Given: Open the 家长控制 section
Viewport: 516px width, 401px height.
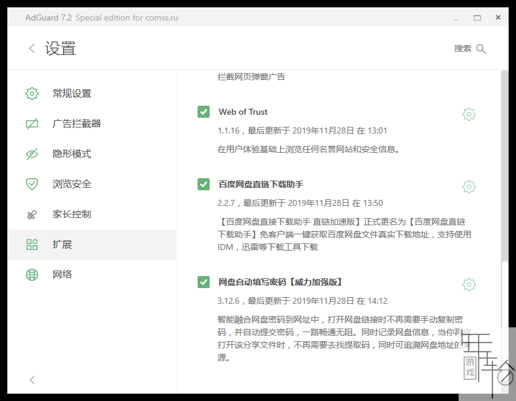Looking at the screenshot, I should pos(92,214).
